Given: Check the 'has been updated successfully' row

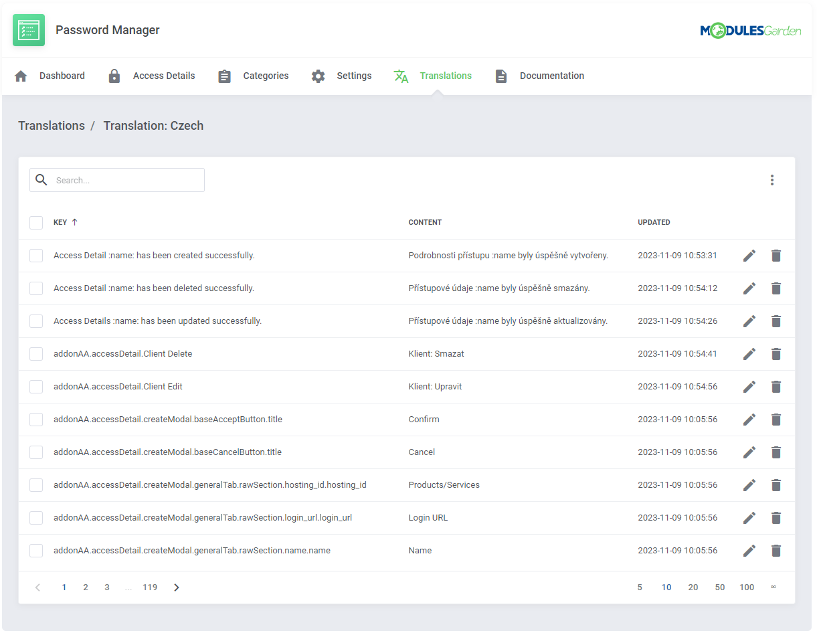Looking at the screenshot, I should click(x=36, y=321).
